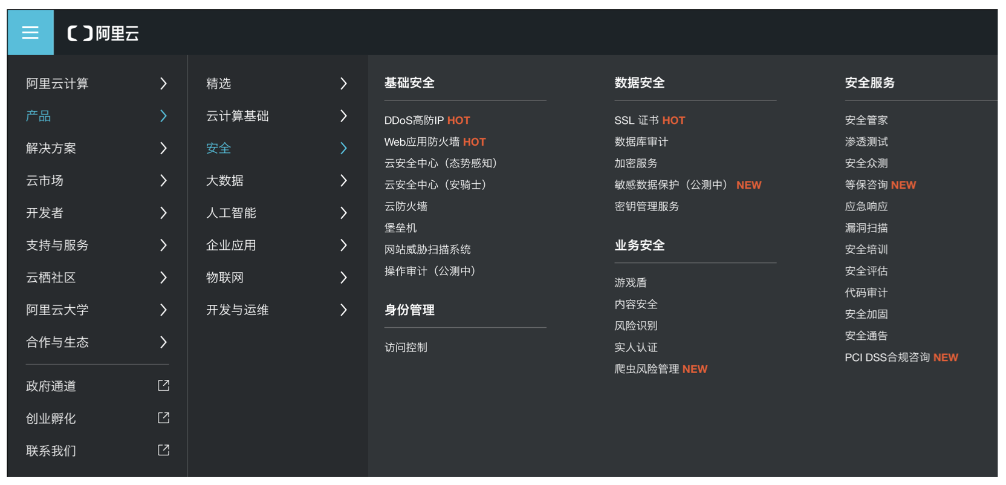This screenshot has height=485, width=1006.
Task: Open 云安全中心（安骑士） link
Action: (x=436, y=184)
